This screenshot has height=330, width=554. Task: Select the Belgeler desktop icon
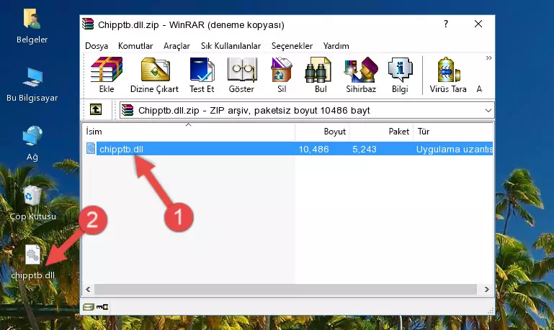click(x=32, y=27)
